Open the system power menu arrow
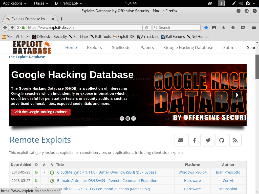 pos(254,3)
